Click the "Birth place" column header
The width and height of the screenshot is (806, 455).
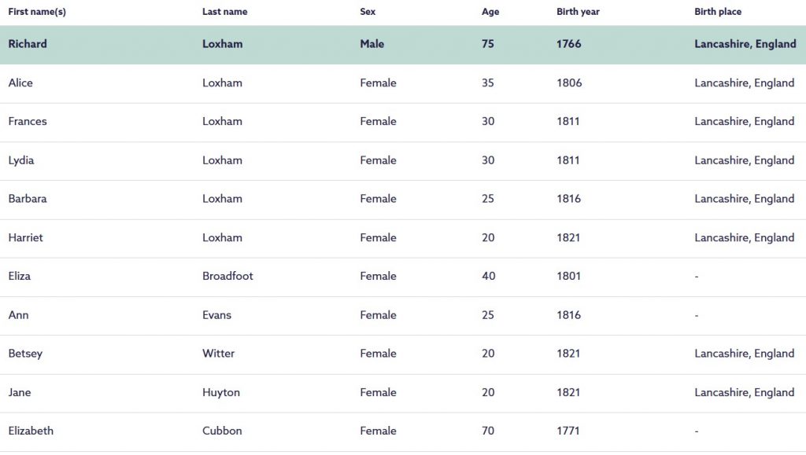718,12
